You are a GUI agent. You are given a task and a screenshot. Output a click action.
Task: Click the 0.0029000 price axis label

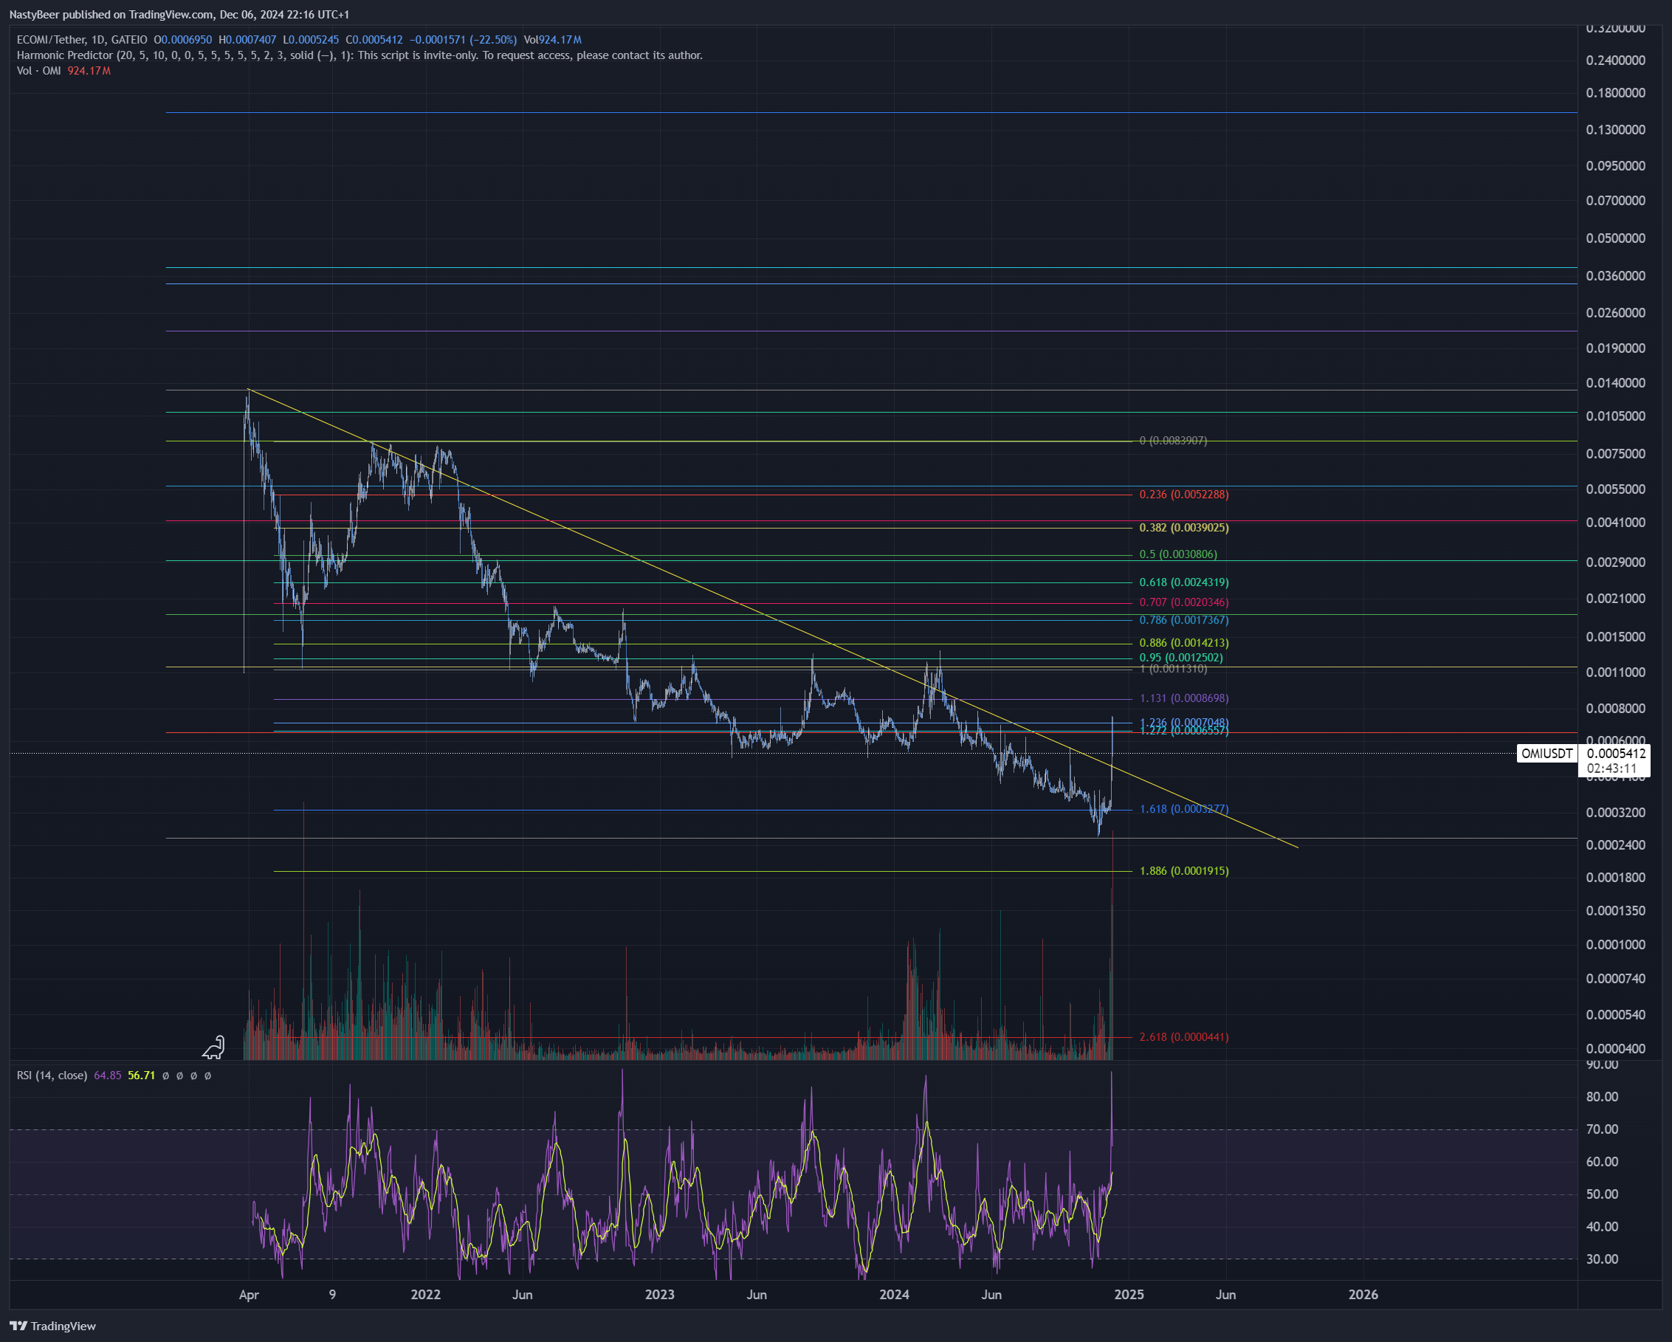1615,562
